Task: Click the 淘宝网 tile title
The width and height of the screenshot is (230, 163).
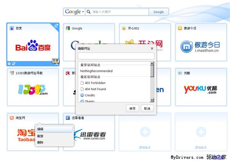Action: pos(20,118)
